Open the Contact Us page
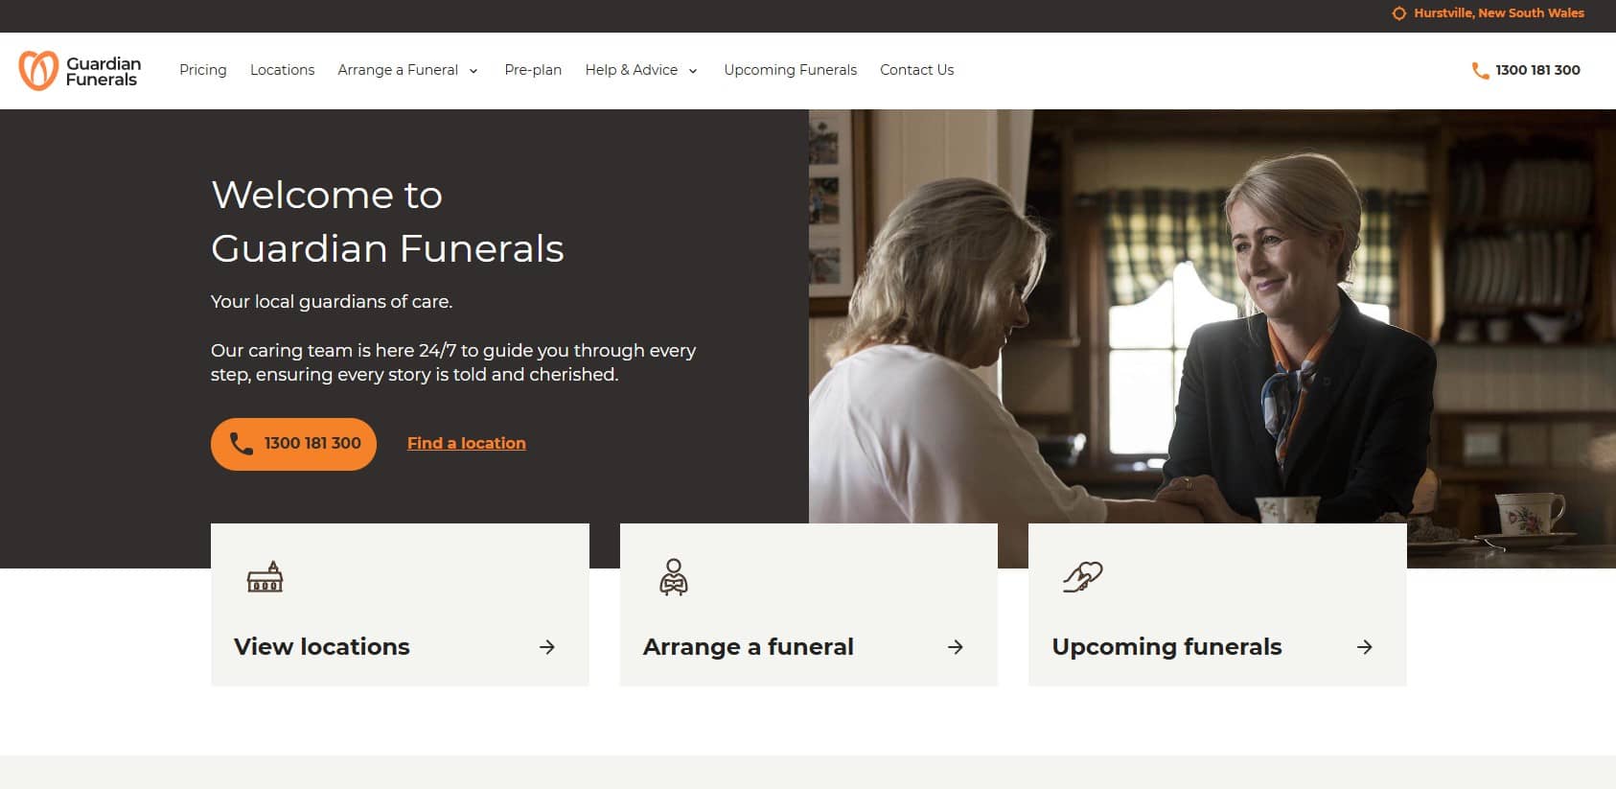1616x789 pixels. [x=917, y=70]
